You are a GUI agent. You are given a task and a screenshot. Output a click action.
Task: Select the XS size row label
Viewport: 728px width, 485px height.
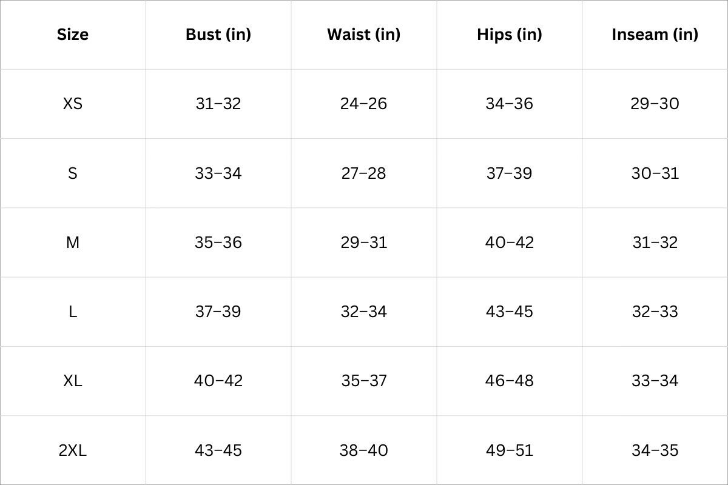73,104
